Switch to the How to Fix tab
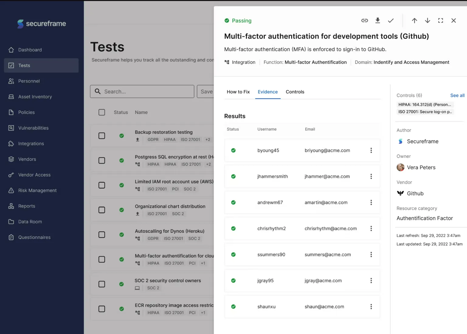Viewport: 467px width, 334px height. [238, 92]
